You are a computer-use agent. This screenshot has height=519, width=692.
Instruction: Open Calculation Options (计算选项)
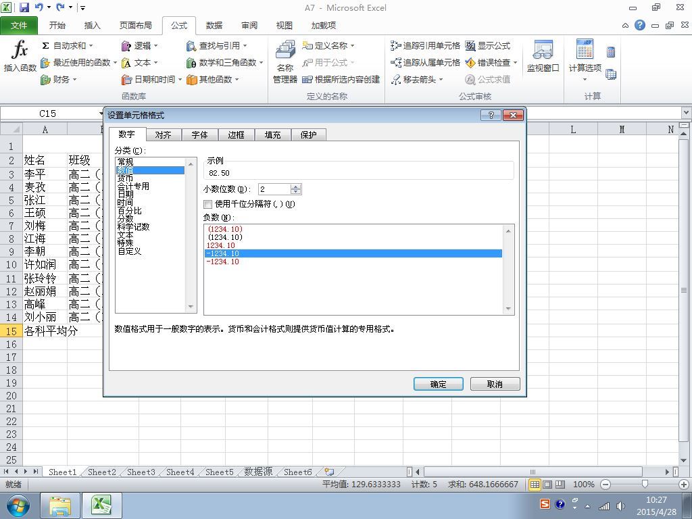585,60
